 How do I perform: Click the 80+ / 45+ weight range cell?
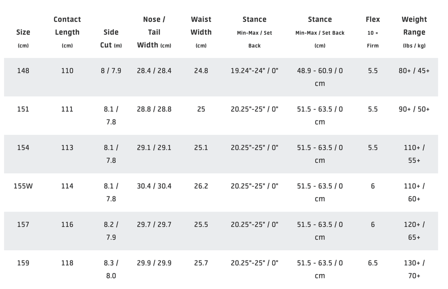click(x=414, y=71)
